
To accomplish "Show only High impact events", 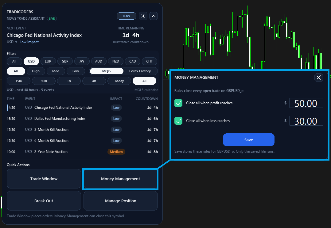I will 36,71.
